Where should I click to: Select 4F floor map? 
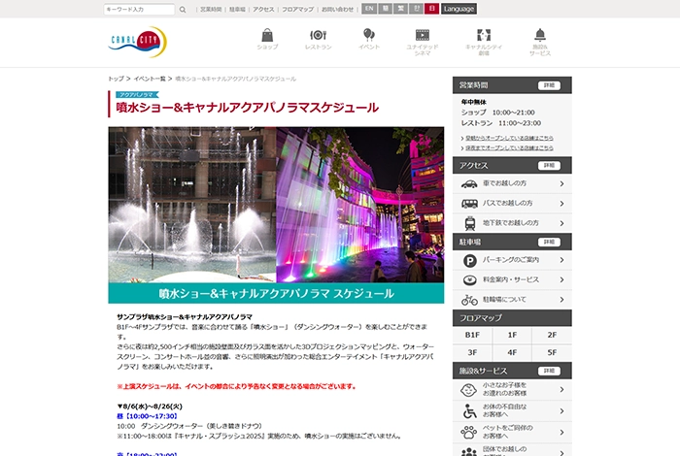[x=512, y=353]
